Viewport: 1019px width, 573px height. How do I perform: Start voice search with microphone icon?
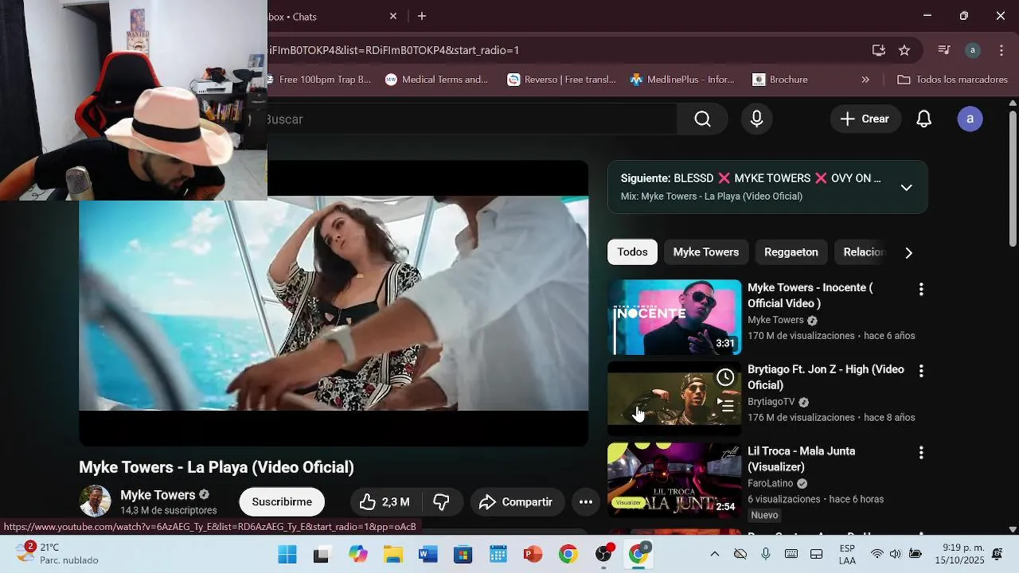coord(756,119)
